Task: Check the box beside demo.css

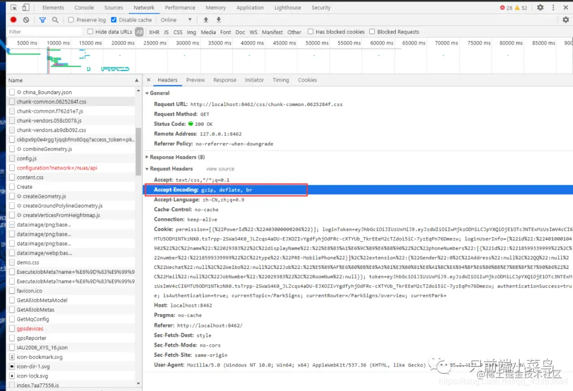Action: pos(12,263)
